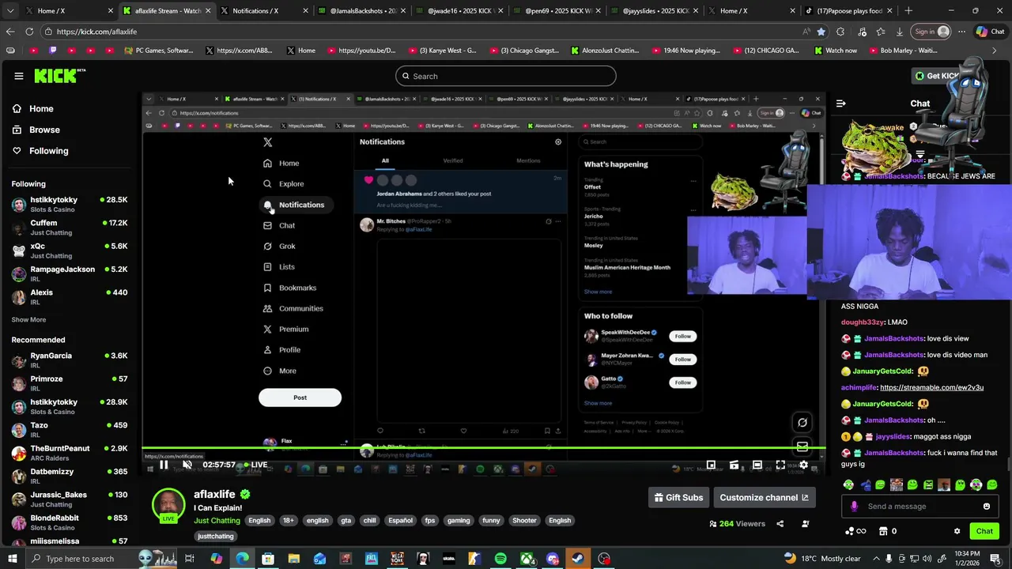Click the aflaxlife profile avatar
Viewport: 1012px width, 569px height.
(x=168, y=506)
